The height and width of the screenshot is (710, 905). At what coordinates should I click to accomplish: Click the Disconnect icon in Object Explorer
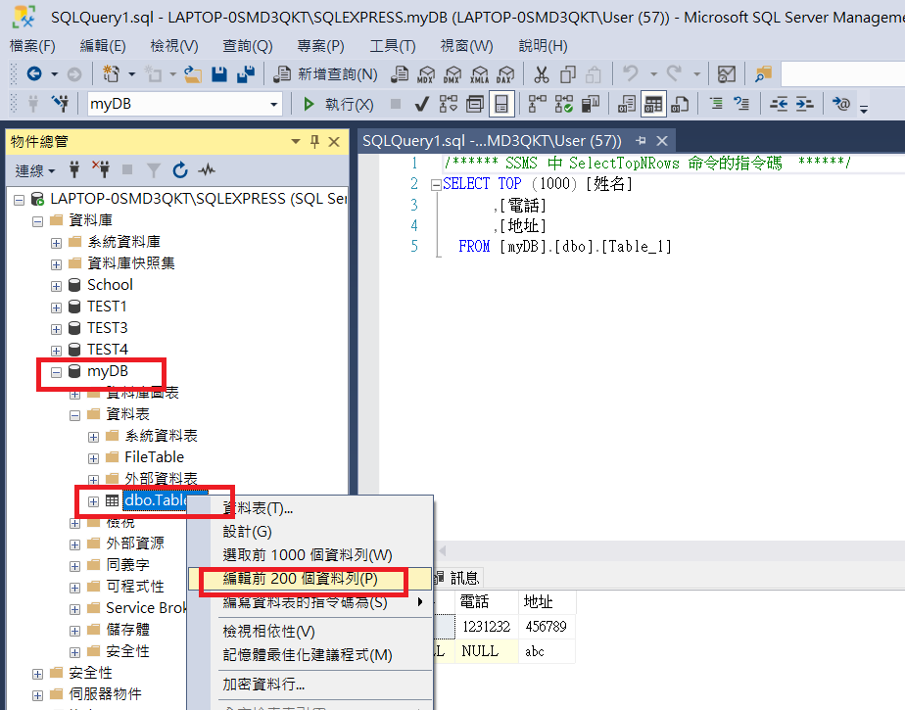tap(101, 169)
